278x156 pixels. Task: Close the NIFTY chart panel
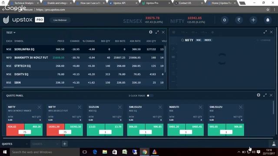tap(271, 32)
